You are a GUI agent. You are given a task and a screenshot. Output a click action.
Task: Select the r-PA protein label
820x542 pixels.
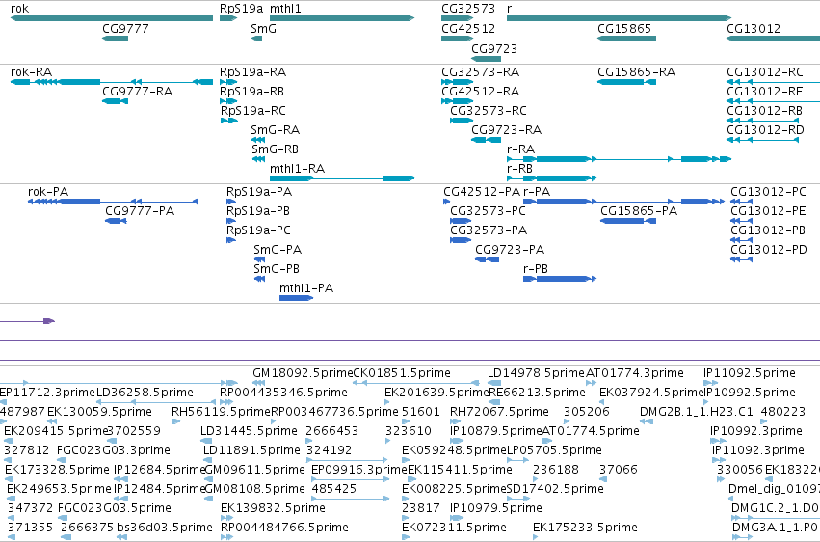(x=537, y=192)
